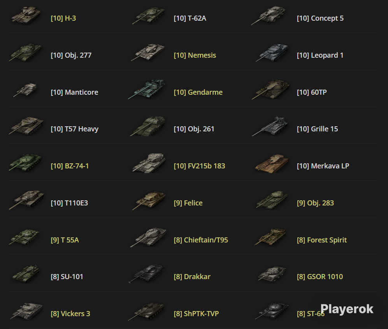Click the "[8] Chieftain/T95" label
The width and height of the screenshot is (388, 329).
click(x=201, y=240)
